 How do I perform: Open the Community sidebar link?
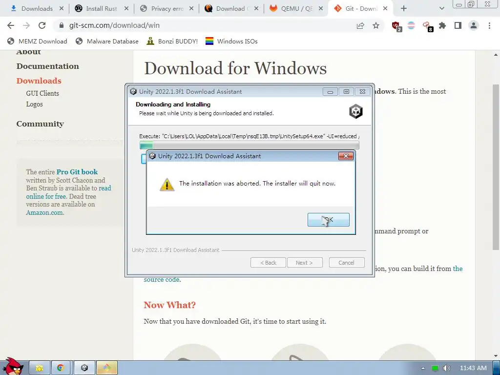point(40,124)
